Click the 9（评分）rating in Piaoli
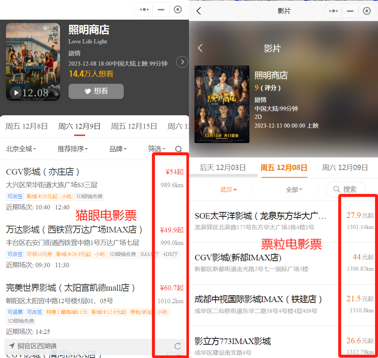The width and height of the screenshot is (378, 358). [268, 88]
